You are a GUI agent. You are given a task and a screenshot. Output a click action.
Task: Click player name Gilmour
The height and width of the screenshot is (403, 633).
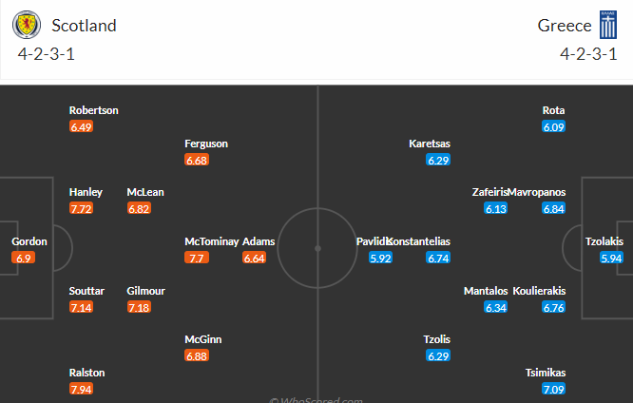tap(145, 291)
